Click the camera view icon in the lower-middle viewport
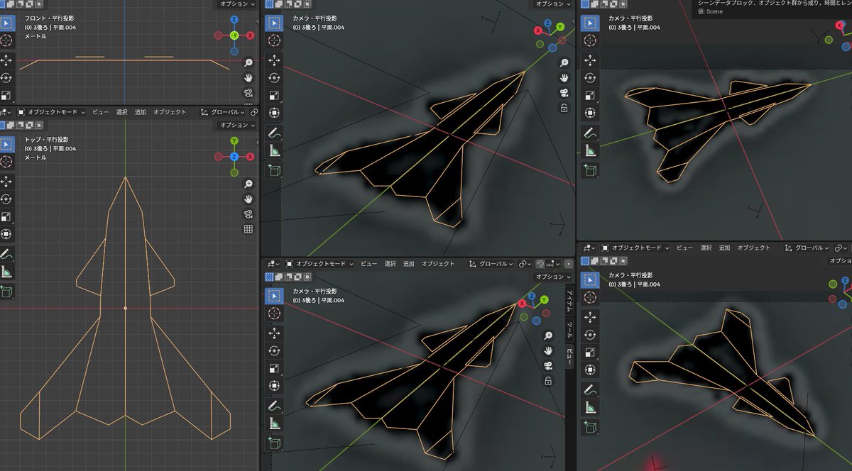Screen dimensions: 852x471 pos(549,366)
